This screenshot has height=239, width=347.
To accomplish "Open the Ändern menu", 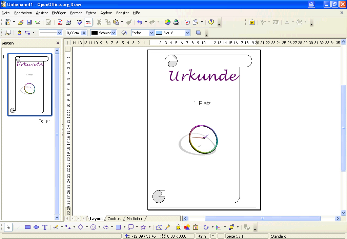I will (106, 13).
